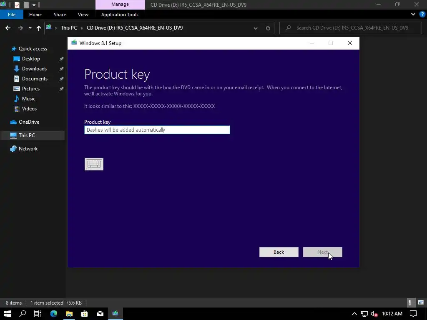Viewport: 427px width, 320px height.
Task: Open the Share ribbon tab
Action: pos(60,15)
